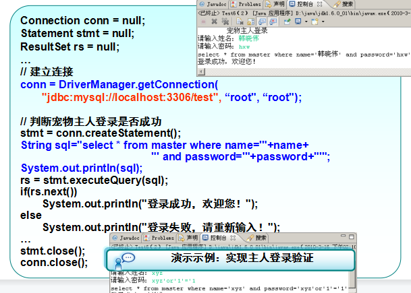Image resolution: width=411 pixels, height=293 pixels.
Task: Click the 登录成功，欢迎您！ output line in top console
Action: coord(227,62)
